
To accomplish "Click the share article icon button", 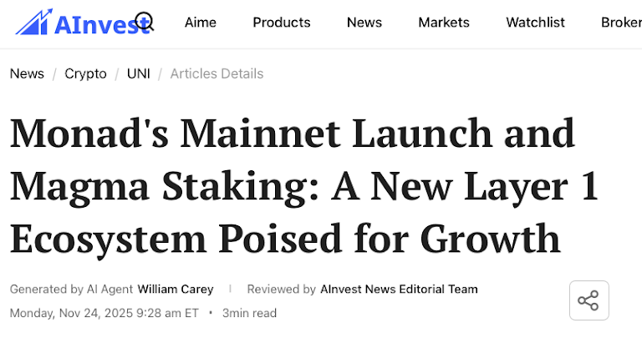I will 588,300.
